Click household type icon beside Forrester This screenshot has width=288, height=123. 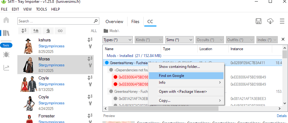tap(90, 116)
